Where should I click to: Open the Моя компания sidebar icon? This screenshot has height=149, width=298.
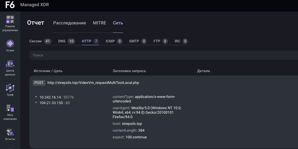click(10, 108)
